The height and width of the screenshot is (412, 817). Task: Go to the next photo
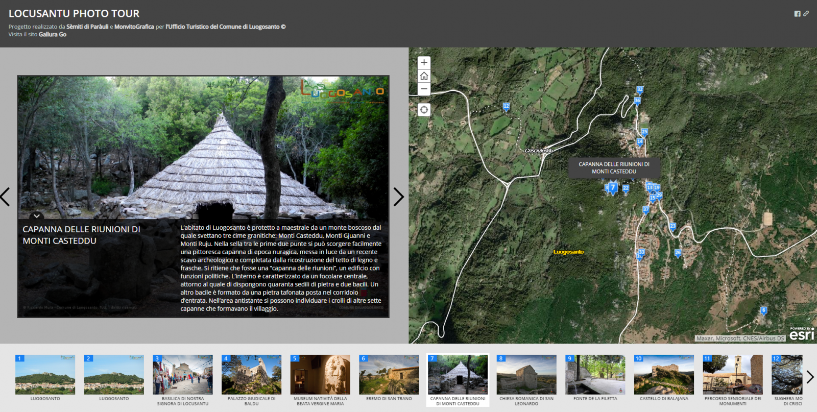point(398,197)
